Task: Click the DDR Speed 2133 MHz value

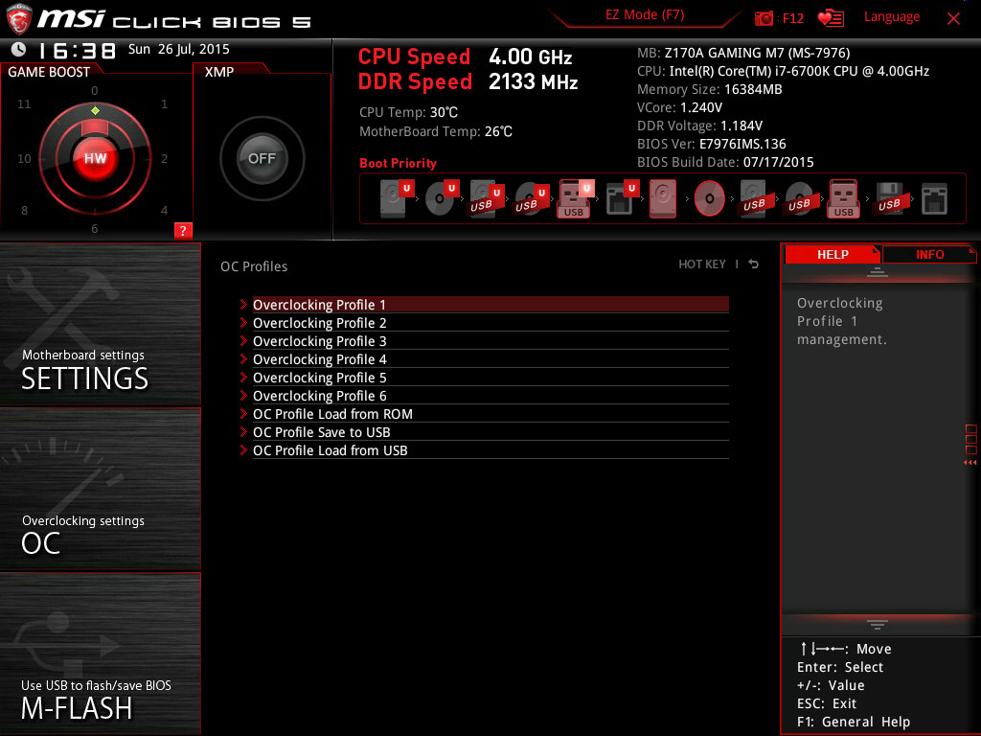Action: click(533, 81)
